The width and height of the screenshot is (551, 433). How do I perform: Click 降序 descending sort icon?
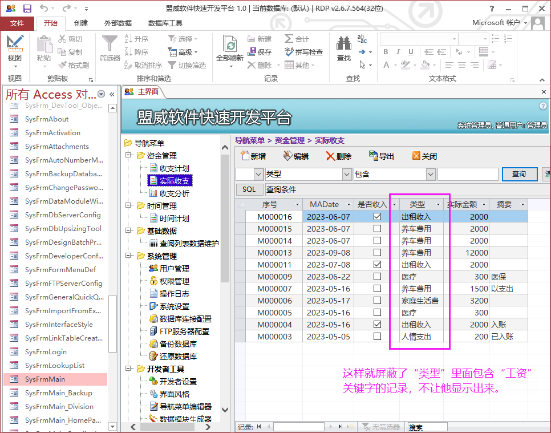pos(128,52)
